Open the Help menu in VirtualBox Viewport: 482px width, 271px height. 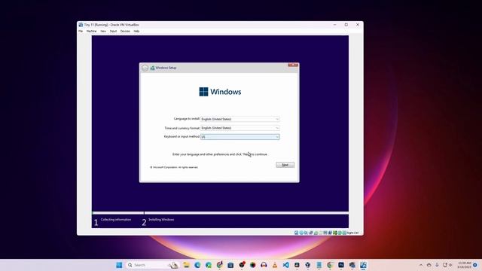(x=136, y=31)
